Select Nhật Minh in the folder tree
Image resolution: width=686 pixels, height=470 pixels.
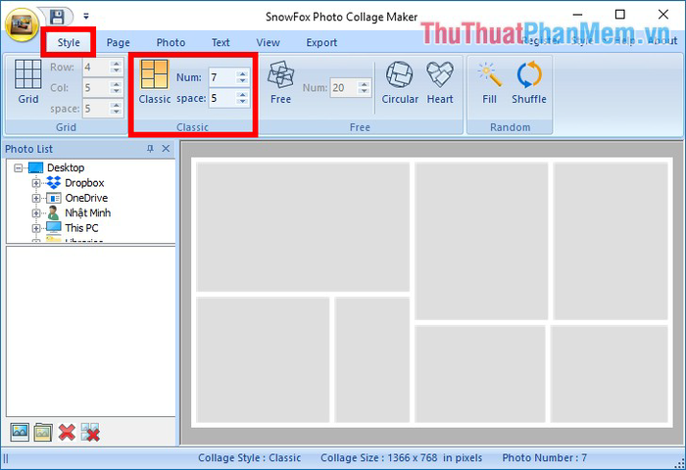87,212
